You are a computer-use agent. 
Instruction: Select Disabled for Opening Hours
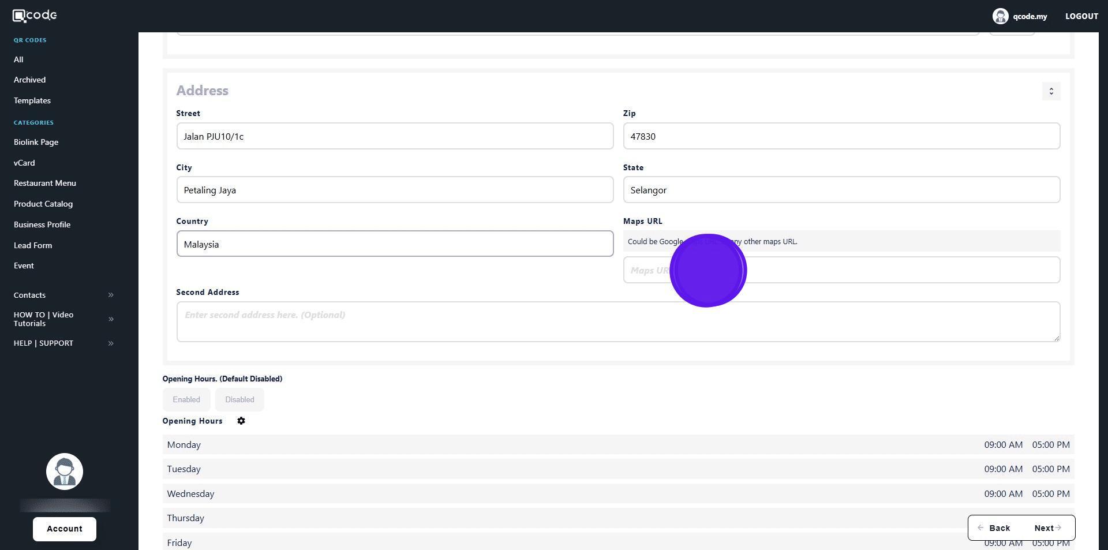(x=239, y=400)
